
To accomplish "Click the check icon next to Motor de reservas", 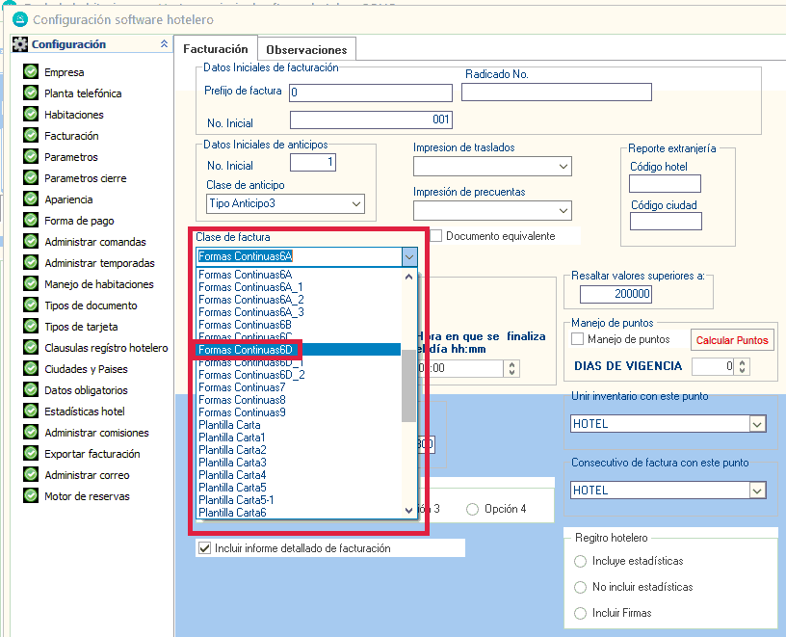I will pyautogui.click(x=31, y=496).
